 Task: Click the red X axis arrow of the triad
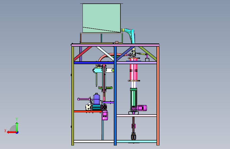click(11, 132)
